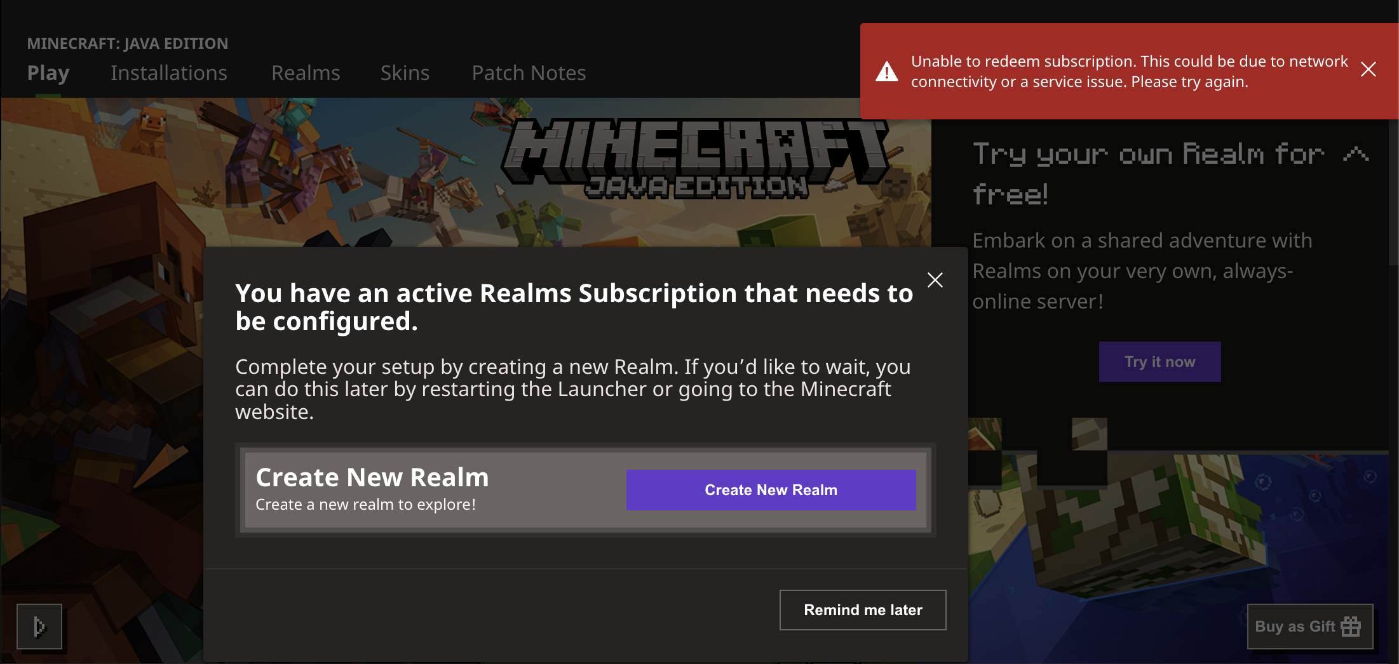Image resolution: width=1399 pixels, height=664 pixels.
Task: Click 'Embark on a shared adventure' description text
Action: (x=1142, y=271)
